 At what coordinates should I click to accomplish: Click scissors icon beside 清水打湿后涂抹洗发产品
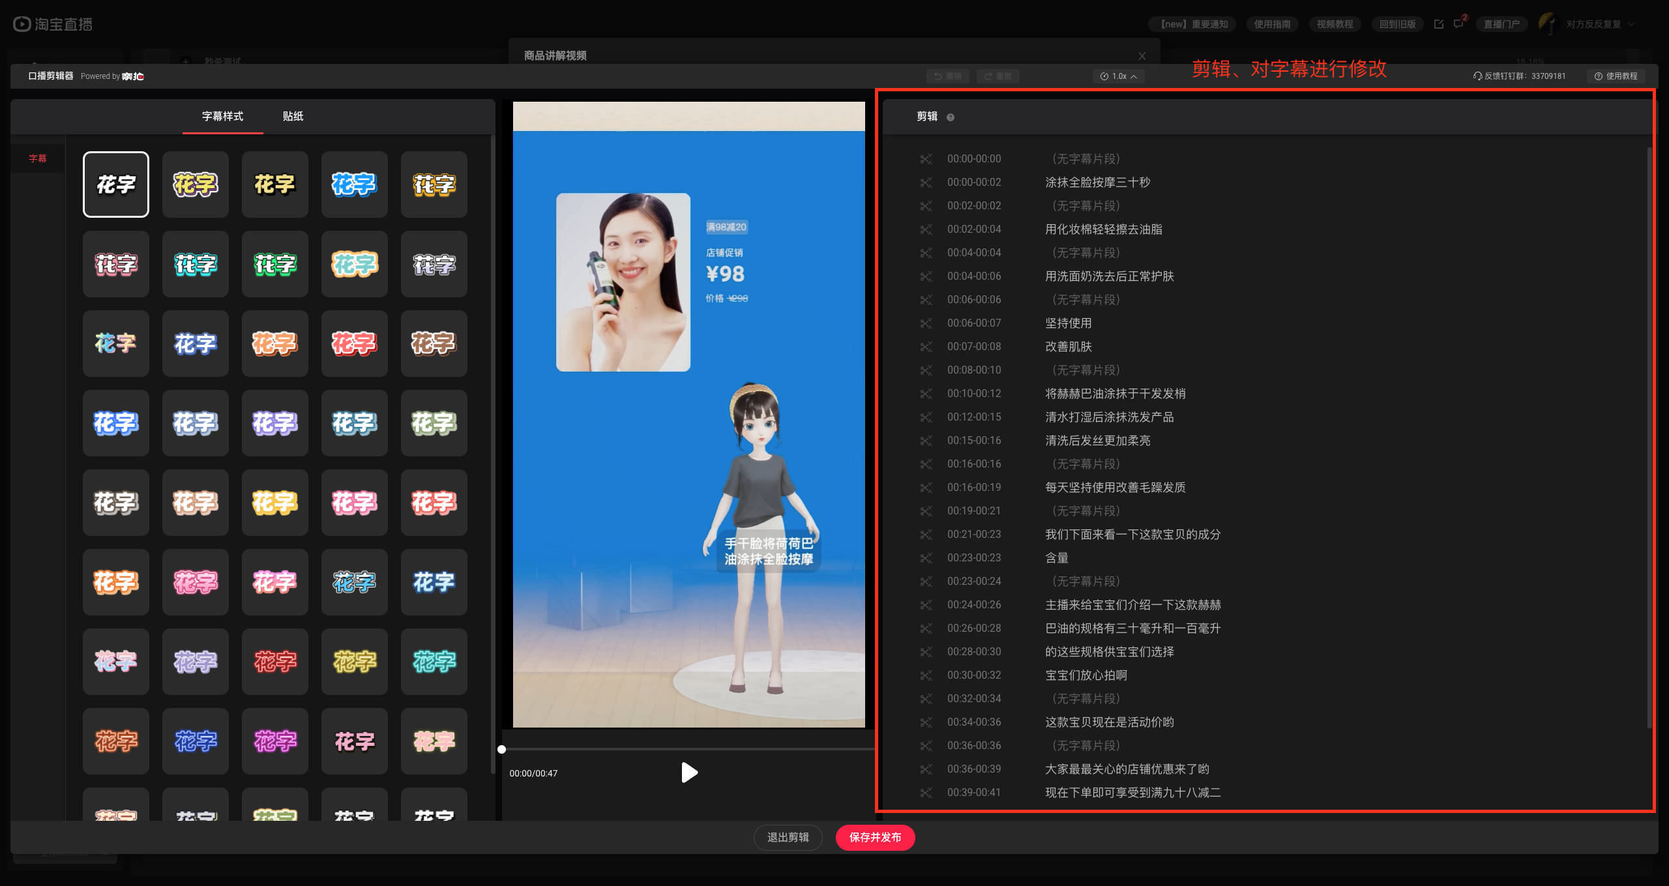tap(926, 417)
